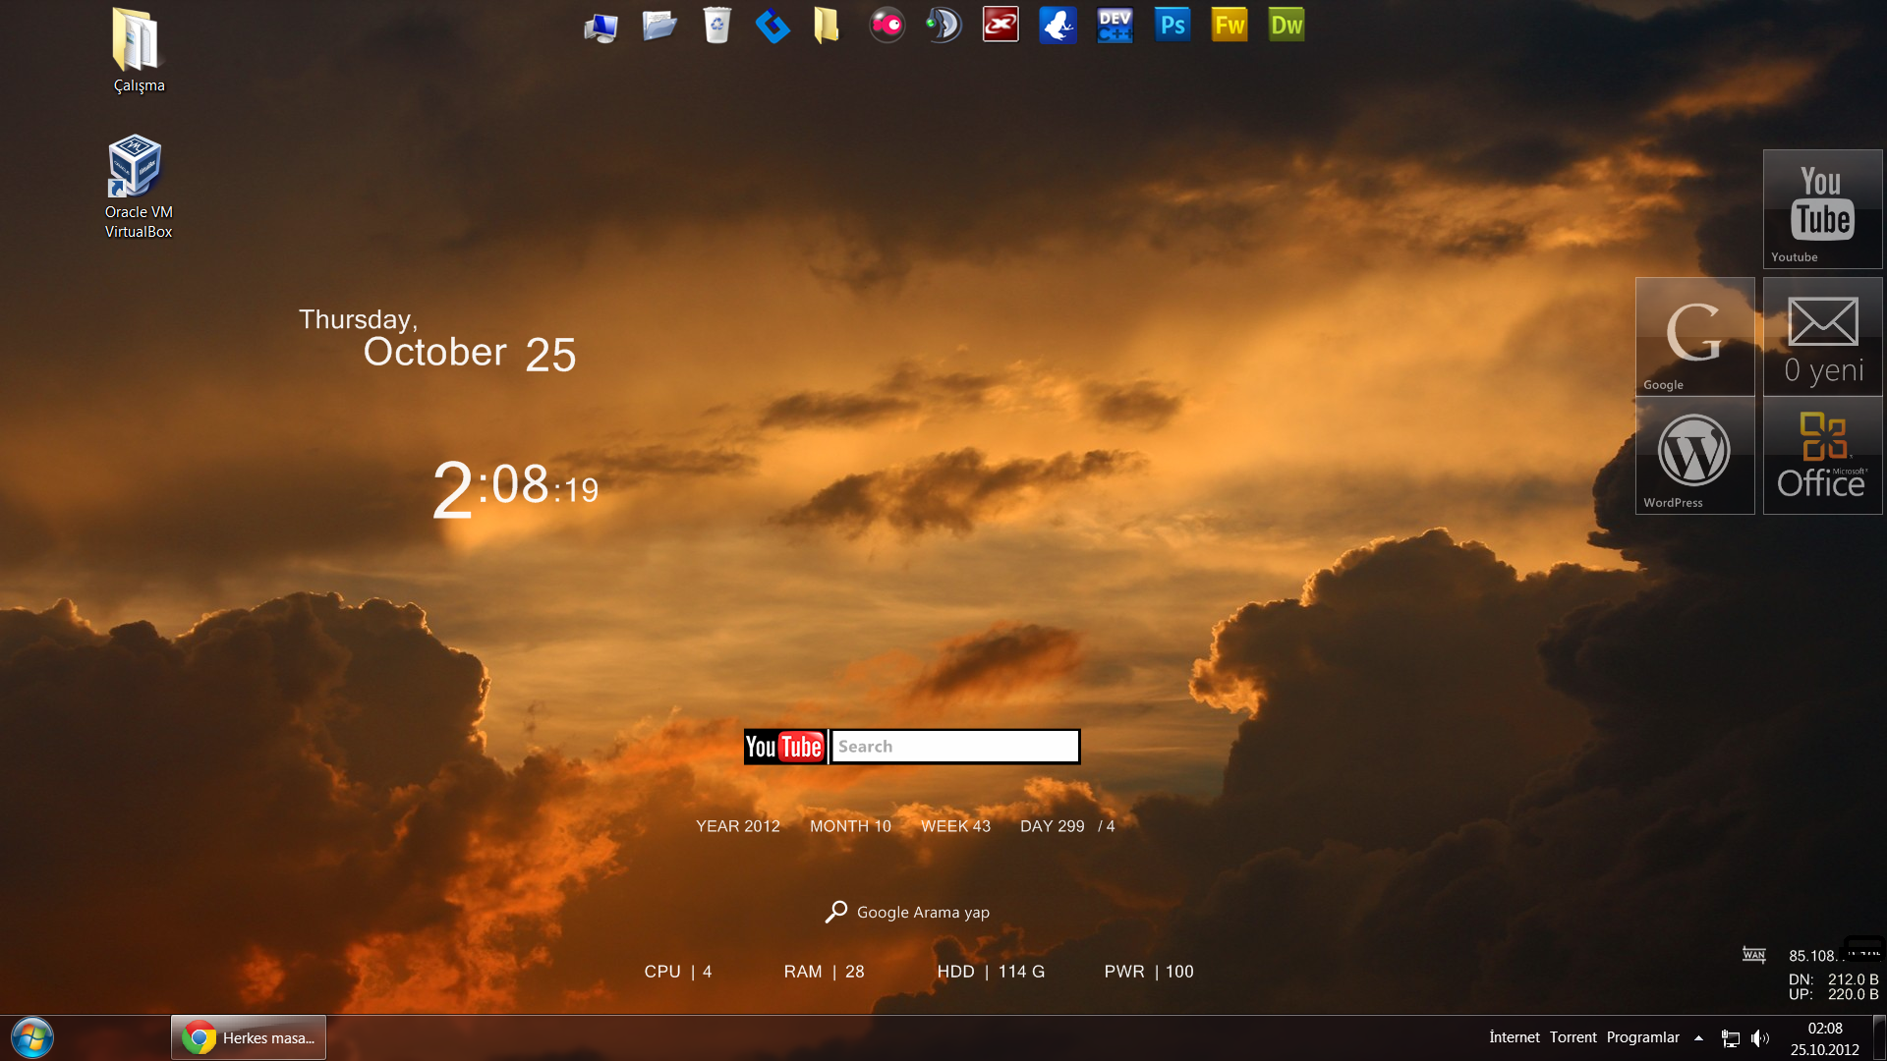The image size is (1887, 1061).
Task: Click the MONTH 10 text
Action: coord(850,826)
